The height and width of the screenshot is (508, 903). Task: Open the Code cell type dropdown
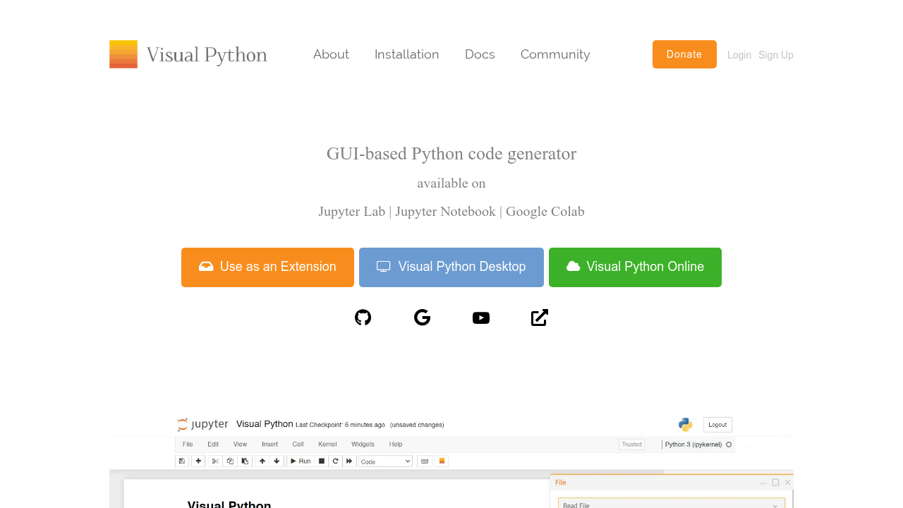[x=384, y=461]
